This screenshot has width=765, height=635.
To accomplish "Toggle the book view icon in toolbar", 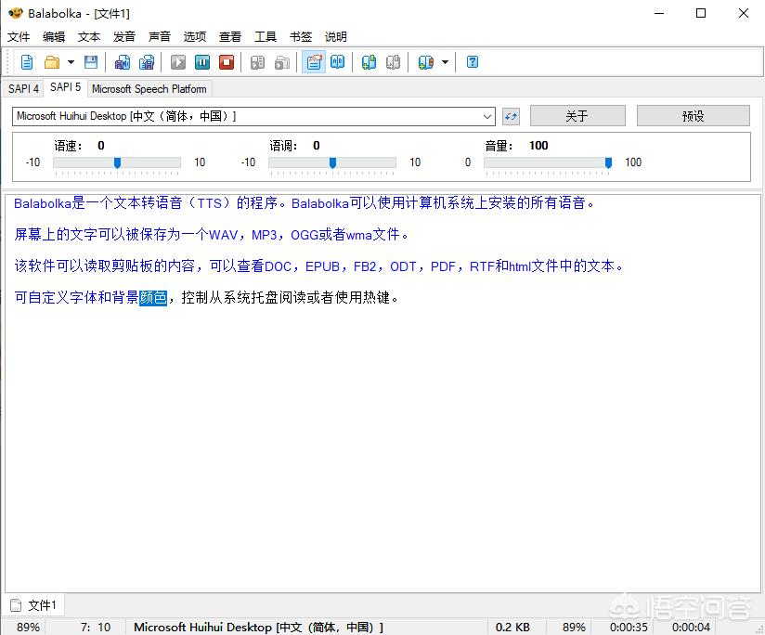I will pos(338,62).
